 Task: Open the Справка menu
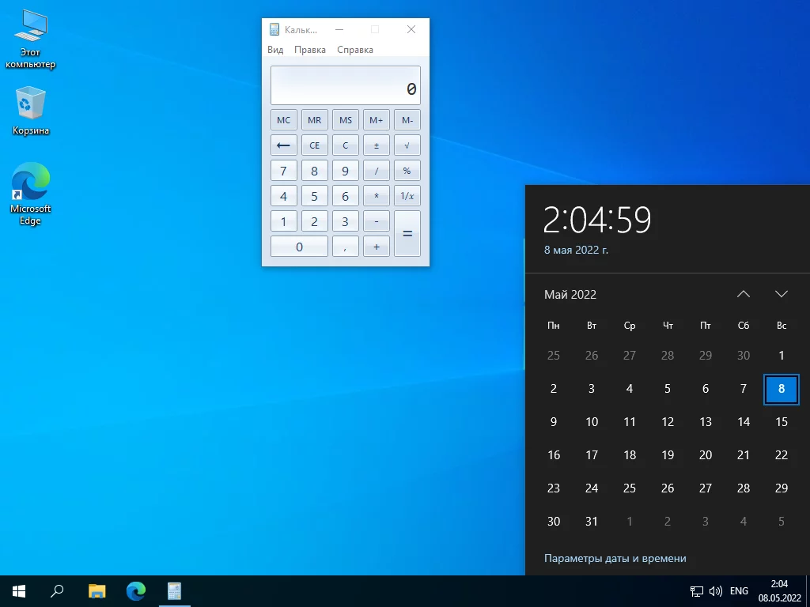[x=355, y=50]
